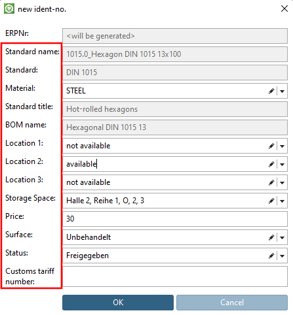Click the Surface field pencil icon
This screenshot has height=315, width=293.
[271, 237]
